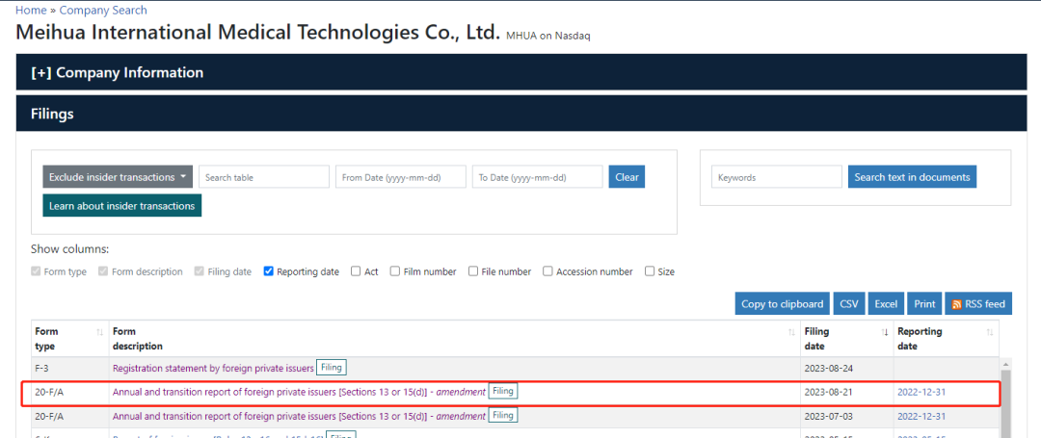Click the Clear button
The width and height of the screenshot is (1041, 438).
point(627,177)
